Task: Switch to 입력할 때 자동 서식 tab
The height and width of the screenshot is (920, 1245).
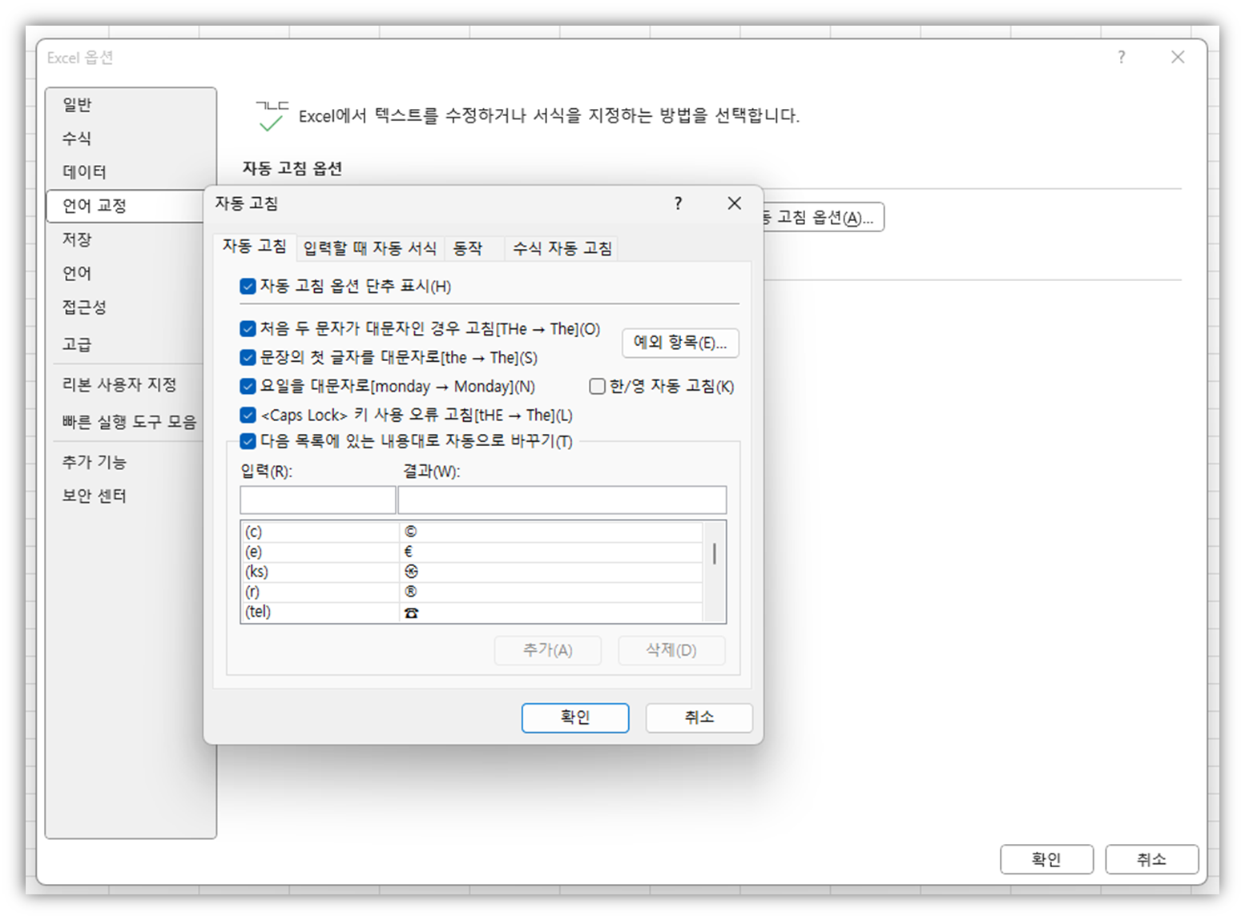Action: (371, 247)
